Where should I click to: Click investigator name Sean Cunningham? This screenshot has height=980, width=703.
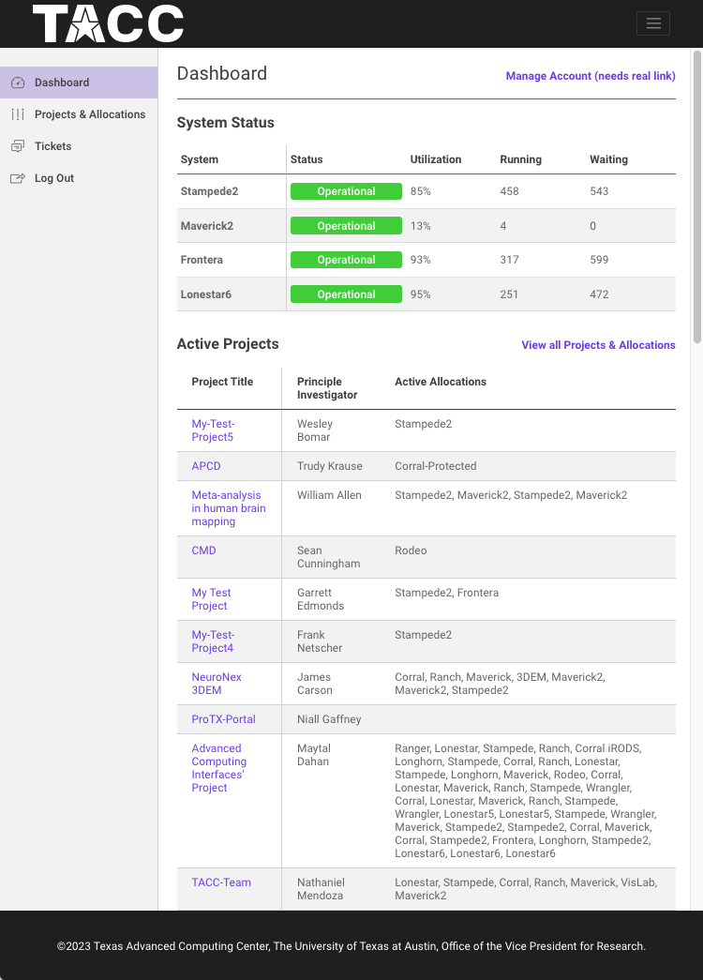pyautogui.click(x=329, y=557)
